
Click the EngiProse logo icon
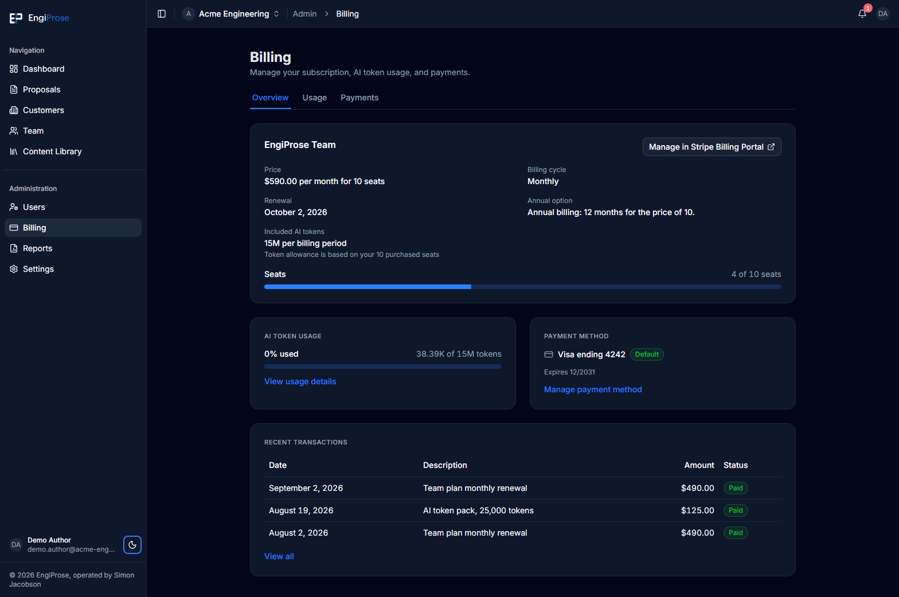16,18
